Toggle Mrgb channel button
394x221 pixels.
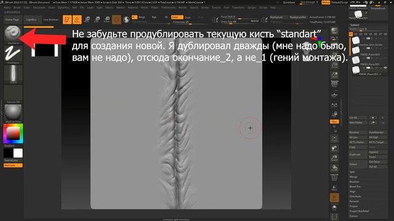coord(142,17)
